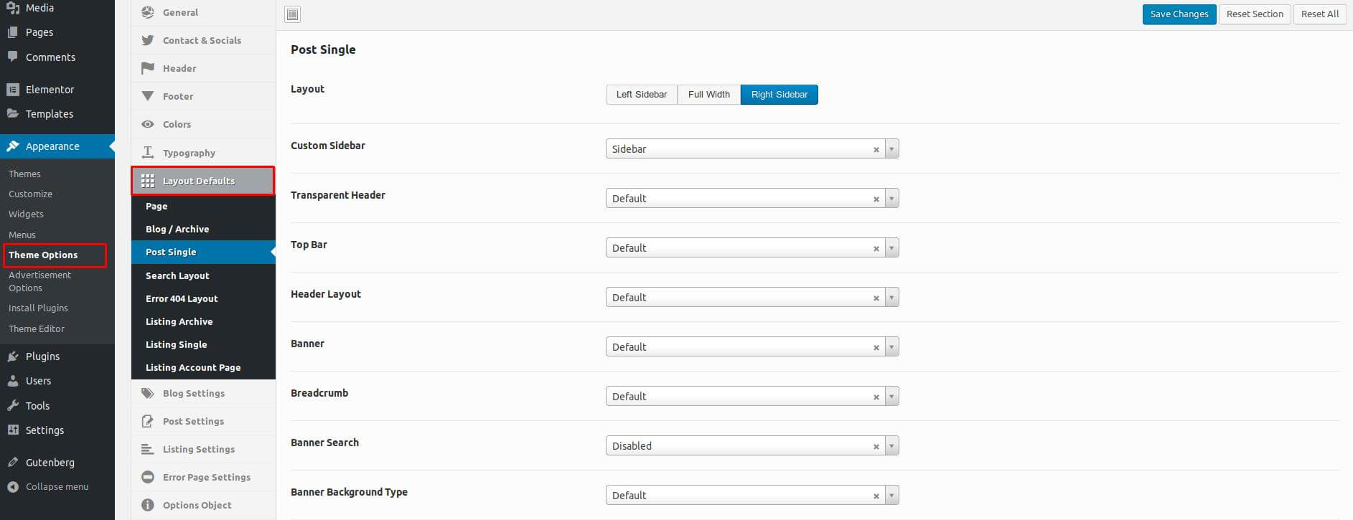Image resolution: width=1353 pixels, height=520 pixels.
Task: Click the Templates folder icon
Action: (x=12, y=113)
